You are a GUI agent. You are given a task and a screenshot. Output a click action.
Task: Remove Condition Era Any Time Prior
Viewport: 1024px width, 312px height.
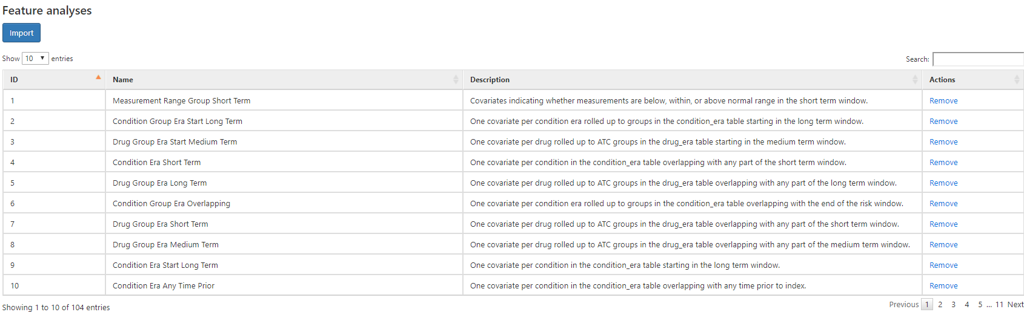[943, 286]
